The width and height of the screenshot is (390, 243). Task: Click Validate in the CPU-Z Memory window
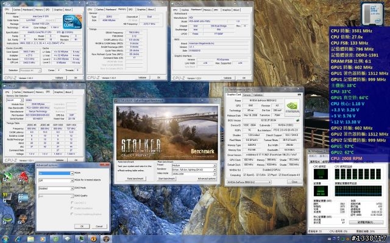click(142, 78)
